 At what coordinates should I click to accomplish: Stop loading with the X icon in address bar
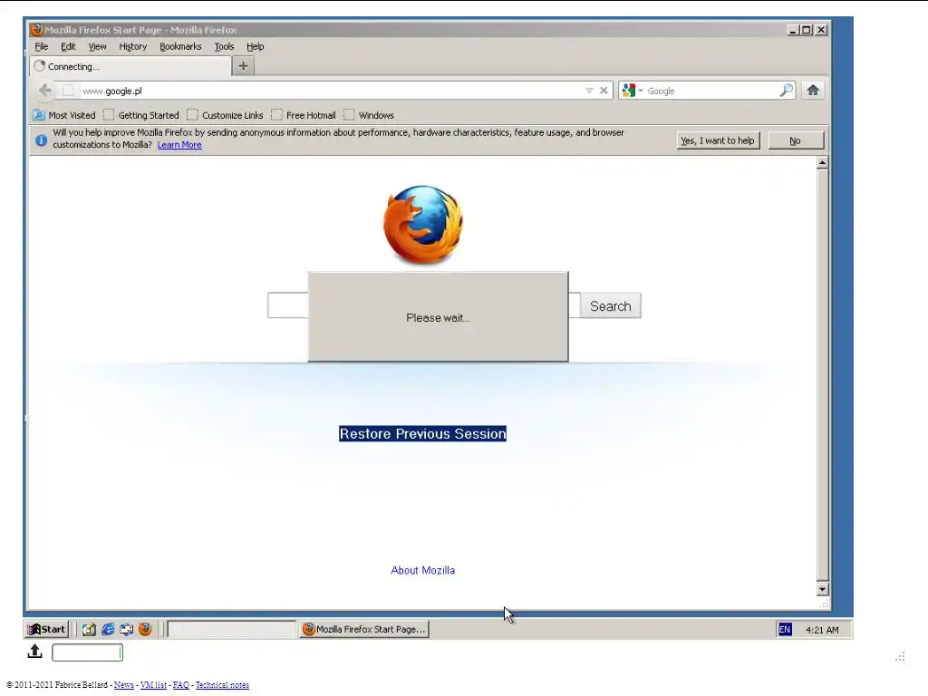pos(603,91)
